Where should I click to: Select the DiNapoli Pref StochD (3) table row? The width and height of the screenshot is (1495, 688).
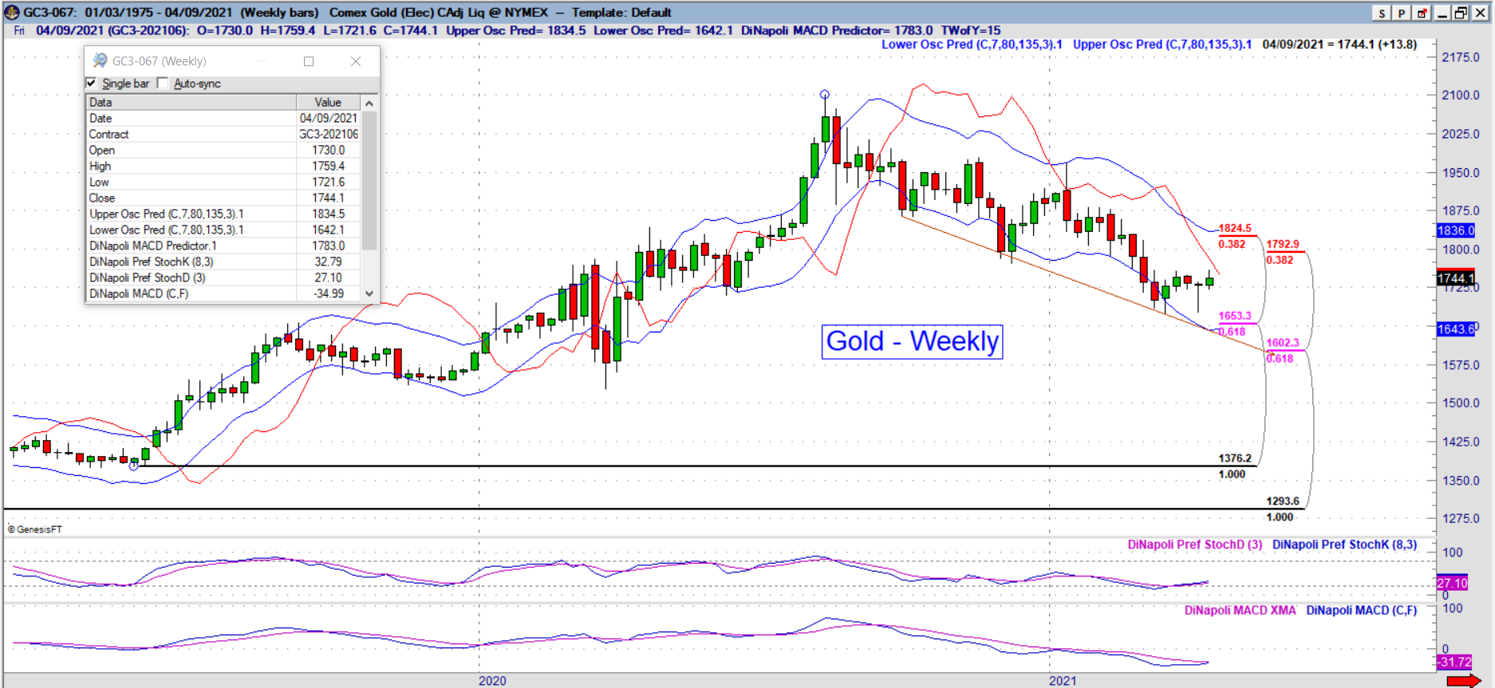223,277
